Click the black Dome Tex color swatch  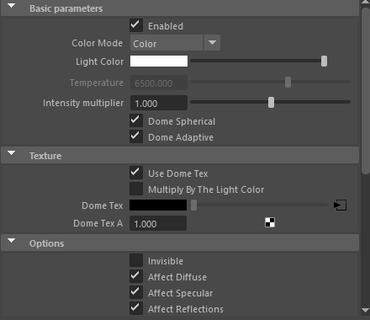click(x=158, y=205)
